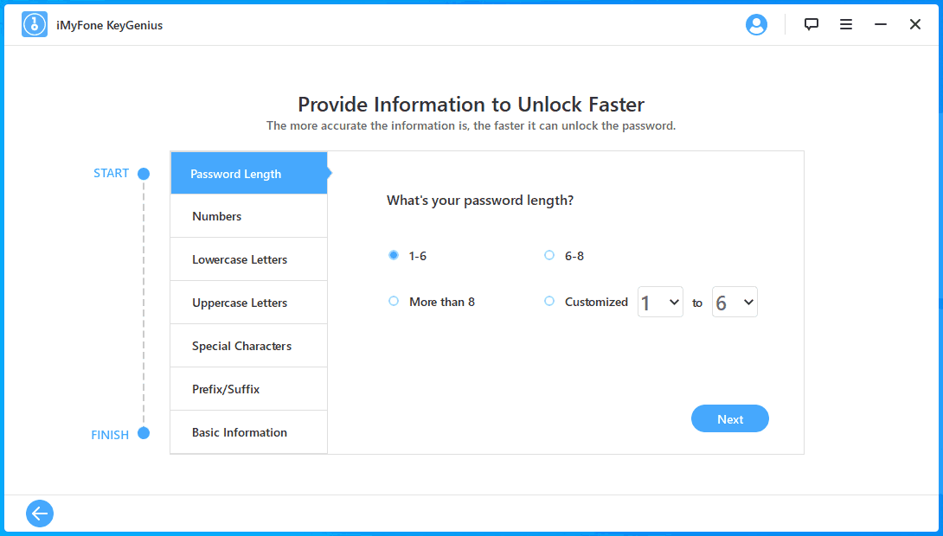This screenshot has width=943, height=536.
Task: Open the hamburger menu icon
Action: 845,24
